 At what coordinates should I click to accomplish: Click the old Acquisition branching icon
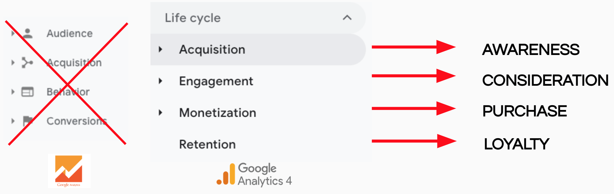click(x=27, y=63)
